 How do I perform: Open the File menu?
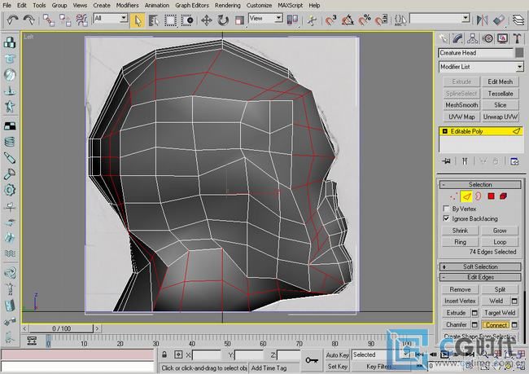click(7, 6)
